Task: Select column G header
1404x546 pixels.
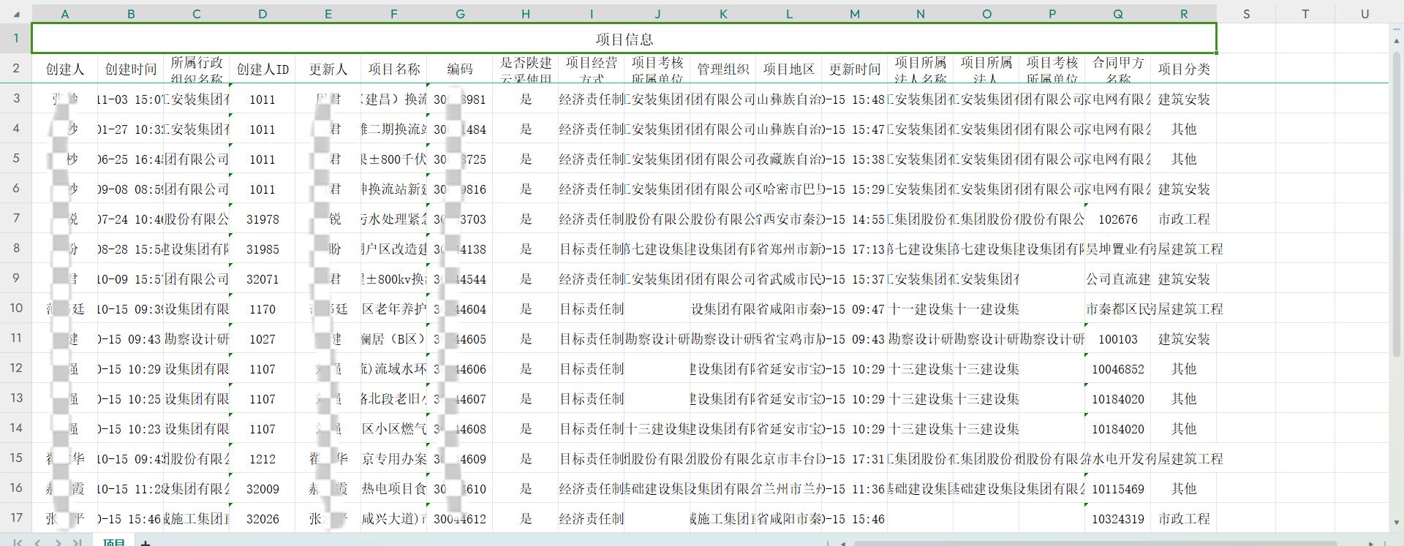Action: click(460, 14)
